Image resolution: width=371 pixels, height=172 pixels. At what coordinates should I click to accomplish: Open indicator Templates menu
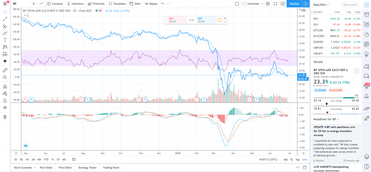tap(117, 4)
